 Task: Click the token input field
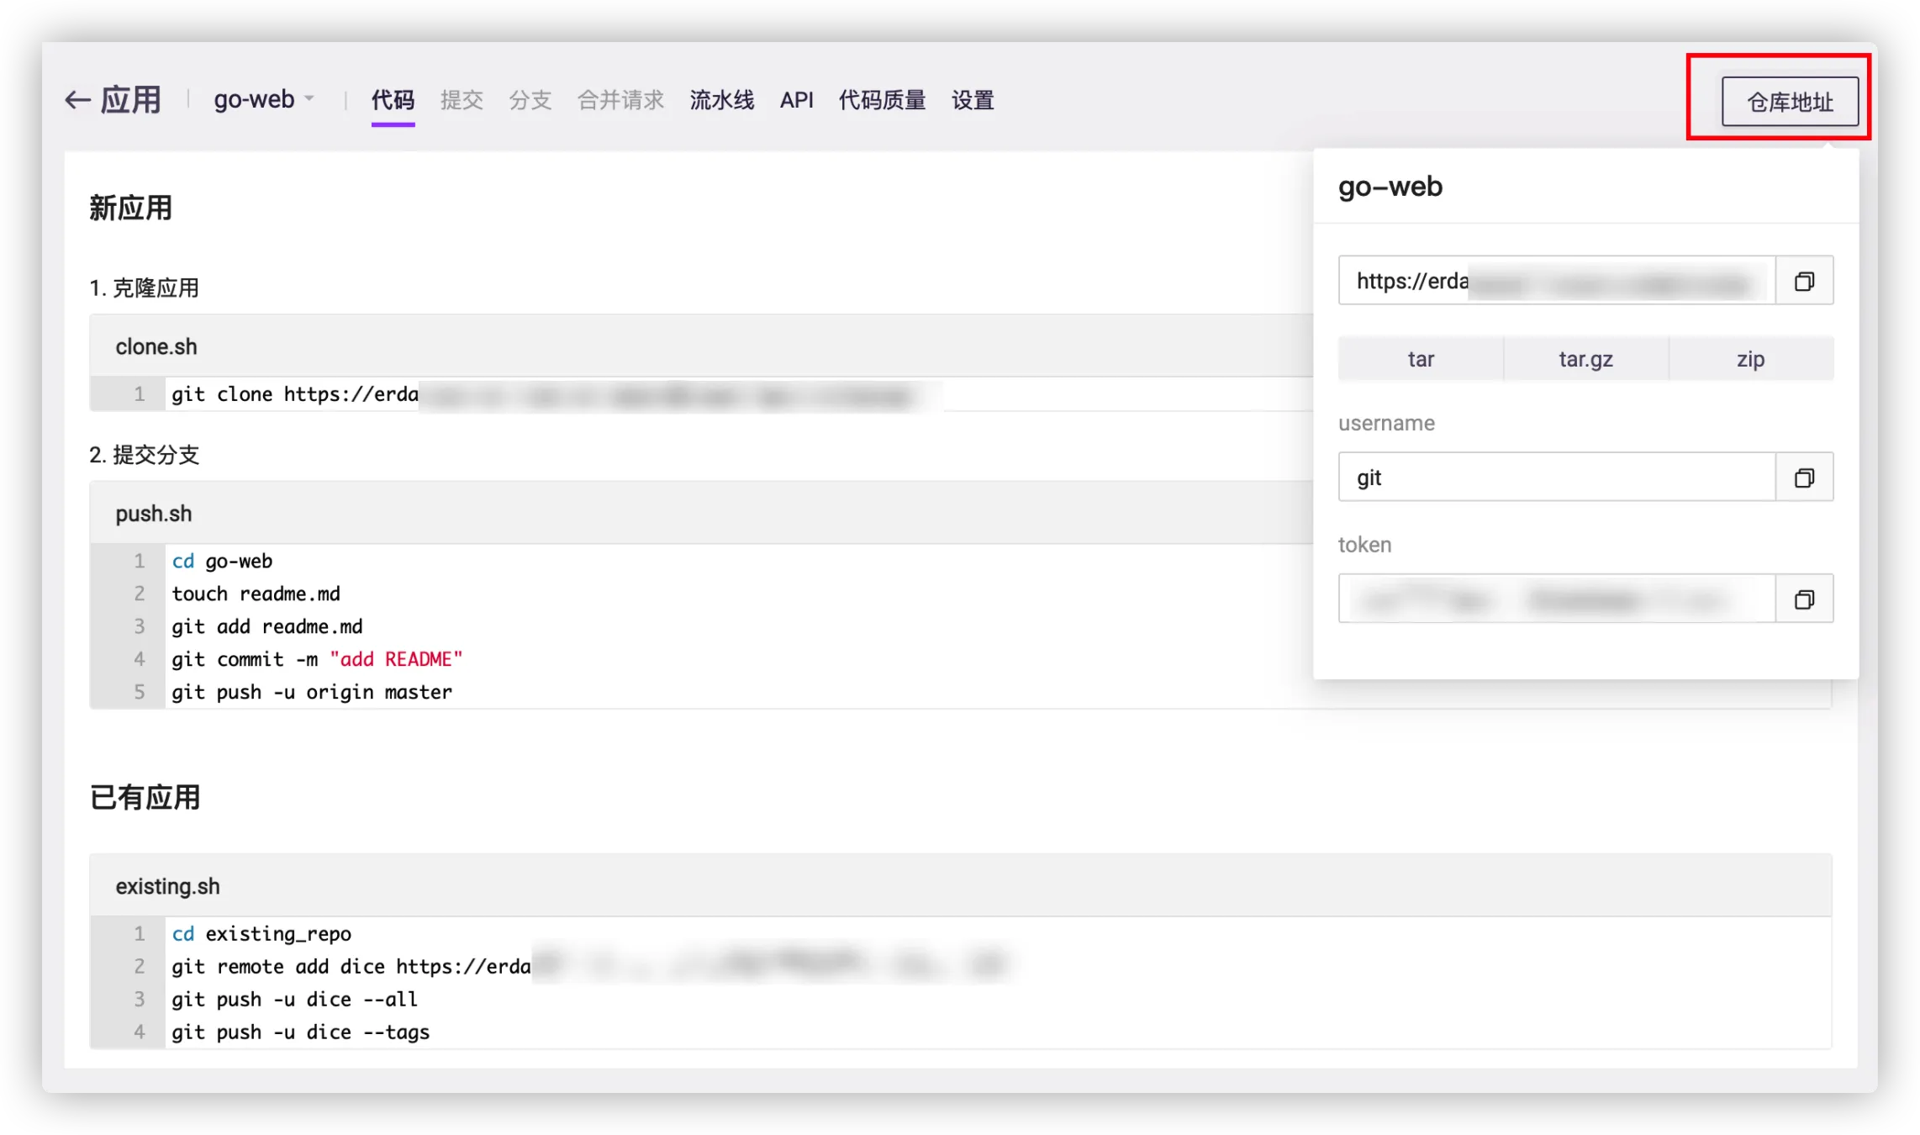(x=1555, y=599)
